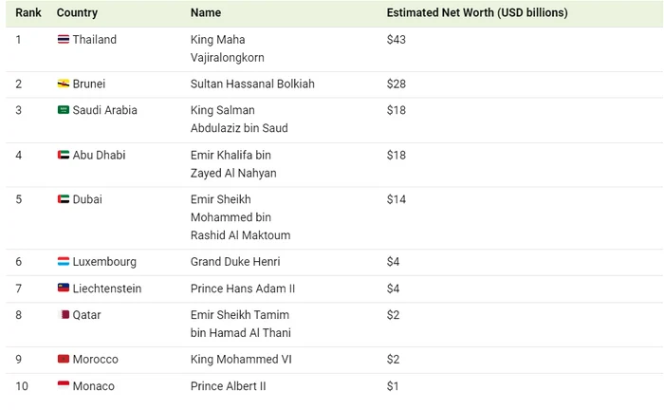Click the name King Maha Vajiralongkorn
This screenshot has height=410, width=664.
tap(228, 48)
